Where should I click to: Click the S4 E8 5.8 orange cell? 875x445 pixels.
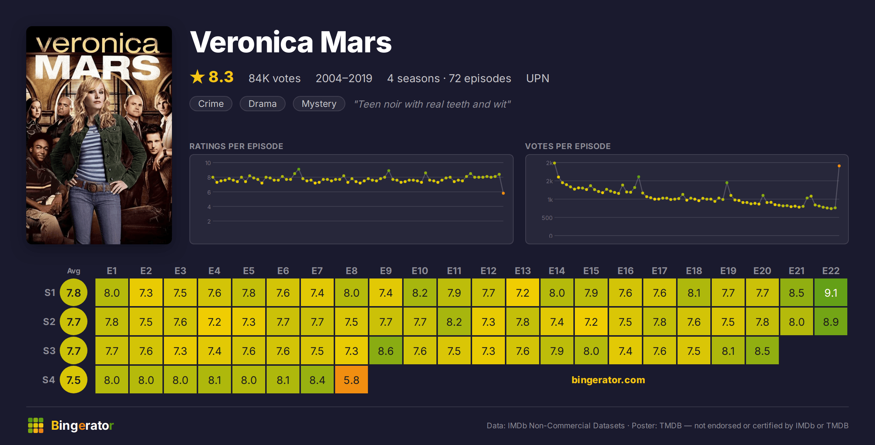coord(352,380)
